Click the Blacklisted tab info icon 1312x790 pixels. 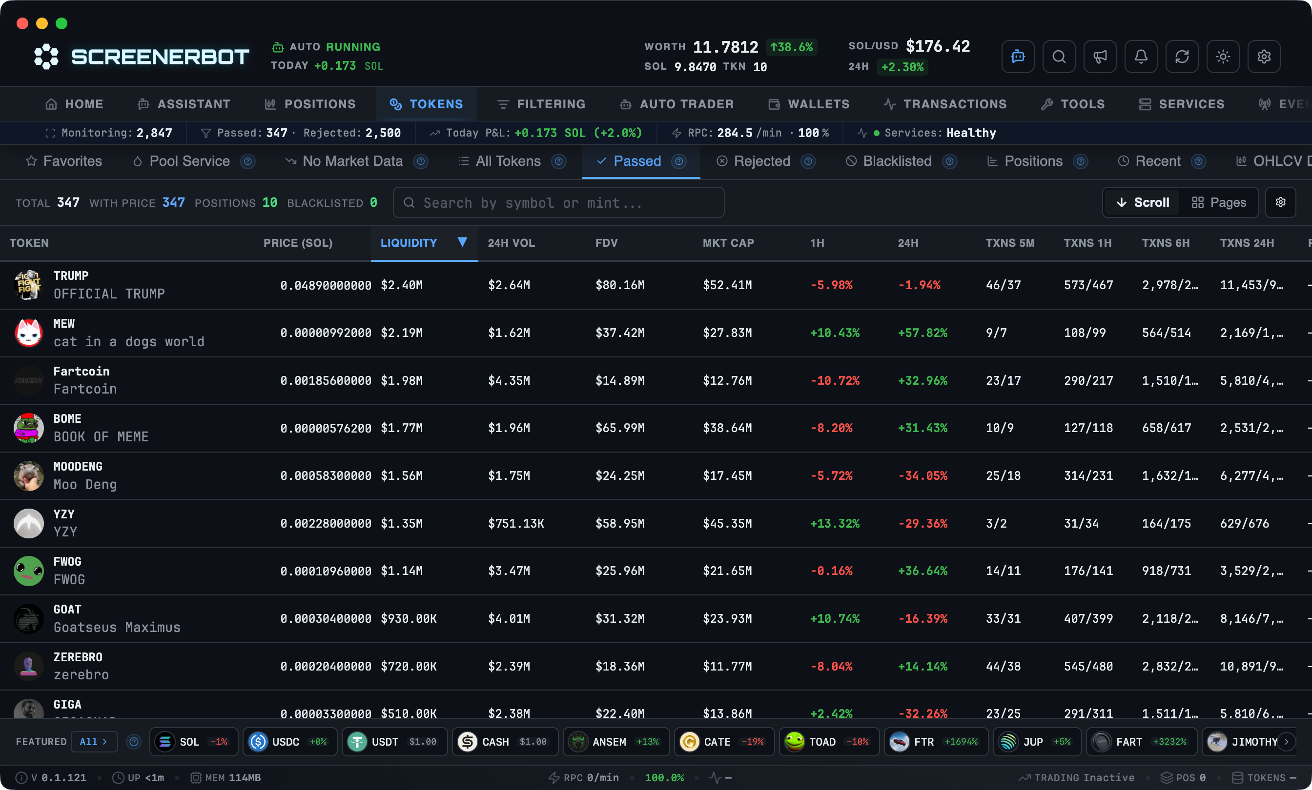[x=950, y=161]
